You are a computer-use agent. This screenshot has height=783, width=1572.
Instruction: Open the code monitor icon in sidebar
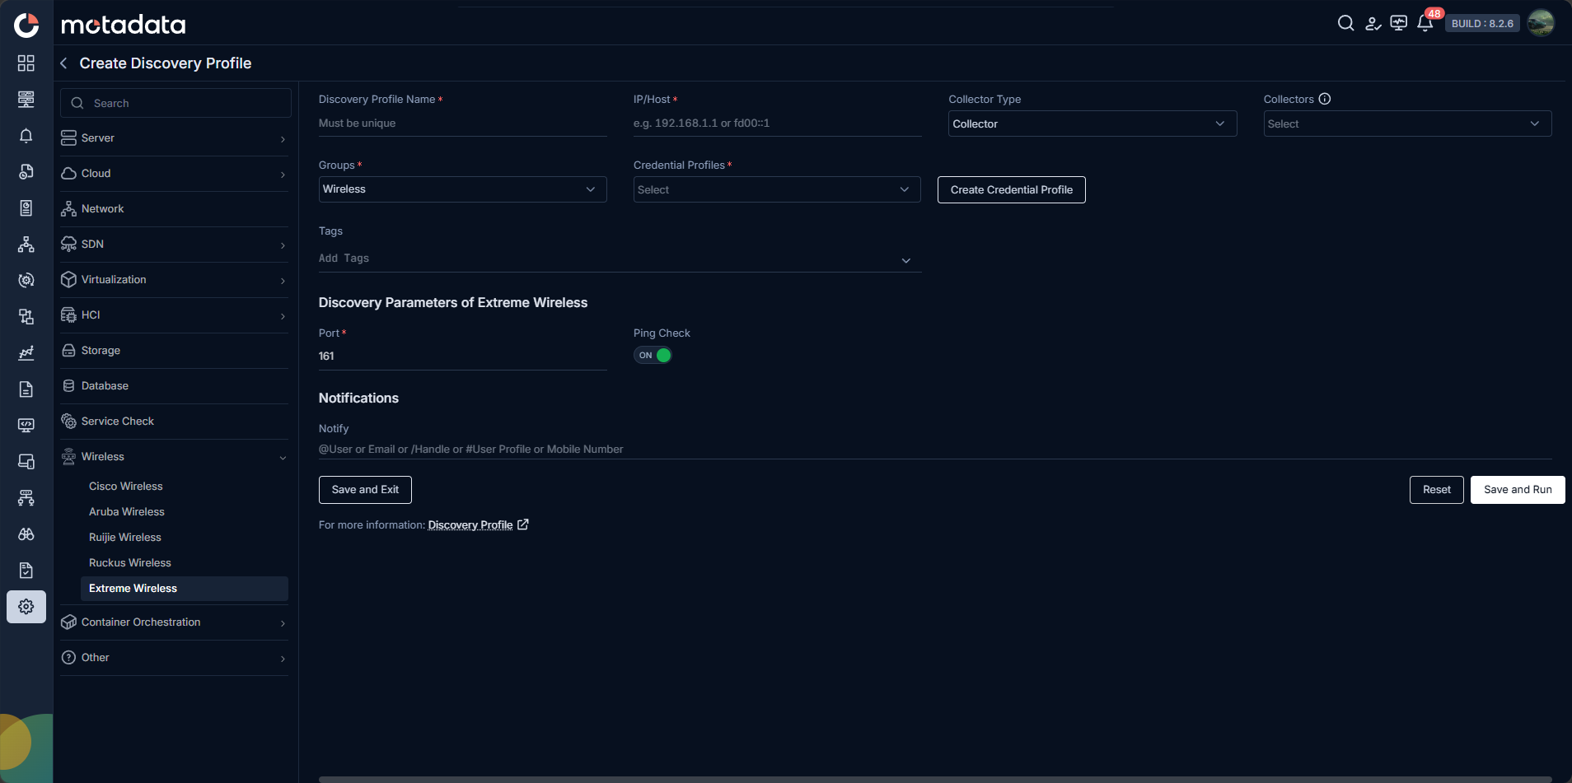pos(26,426)
